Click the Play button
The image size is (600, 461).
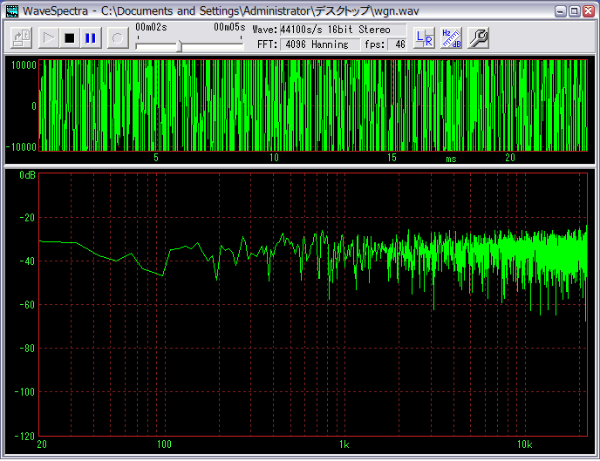coord(49,37)
